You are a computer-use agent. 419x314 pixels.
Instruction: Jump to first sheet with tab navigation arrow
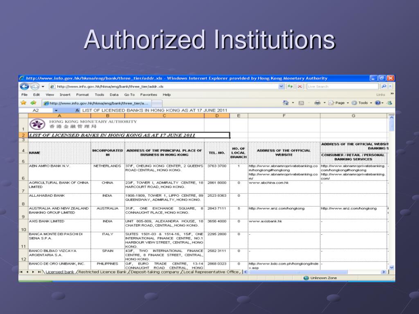coord(21,272)
